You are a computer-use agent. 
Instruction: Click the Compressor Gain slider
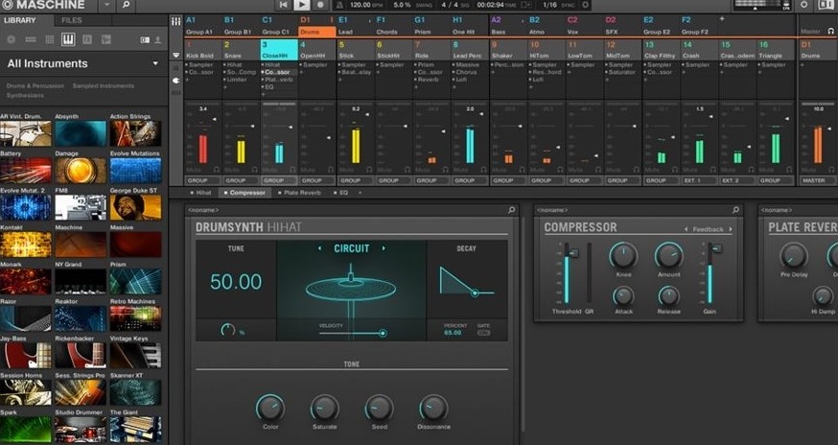click(x=711, y=274)
